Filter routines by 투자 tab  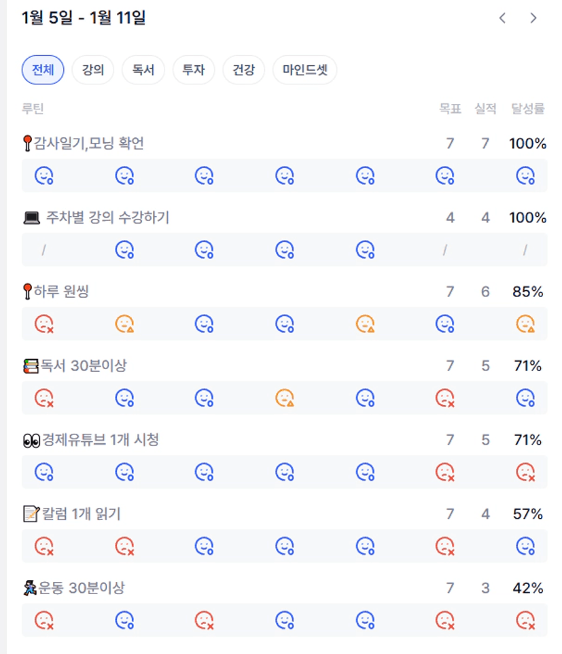[x=194, y=70]
